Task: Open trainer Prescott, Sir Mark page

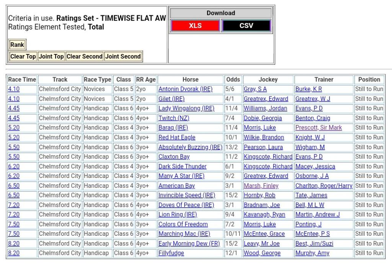Action: tap(318, 128)
